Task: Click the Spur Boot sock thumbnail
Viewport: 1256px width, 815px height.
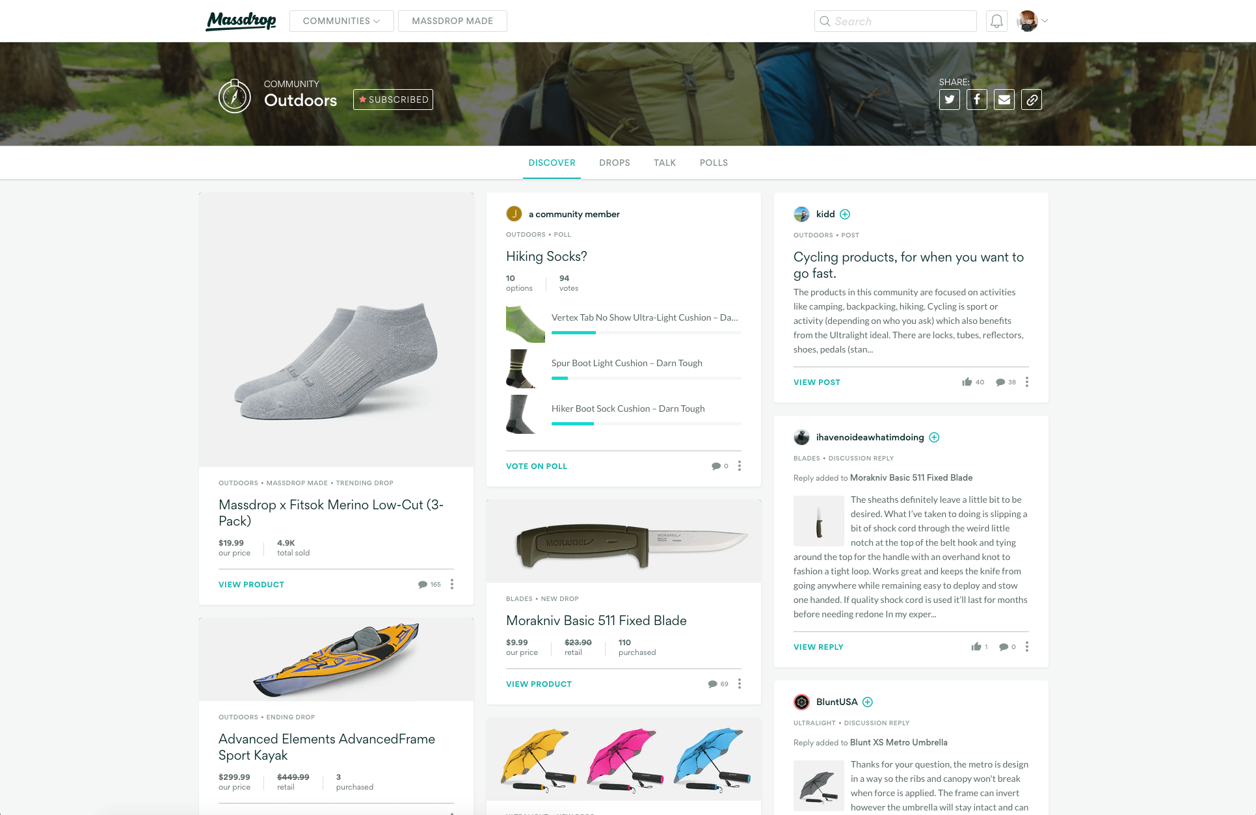Action: click(x=526, y=369)
